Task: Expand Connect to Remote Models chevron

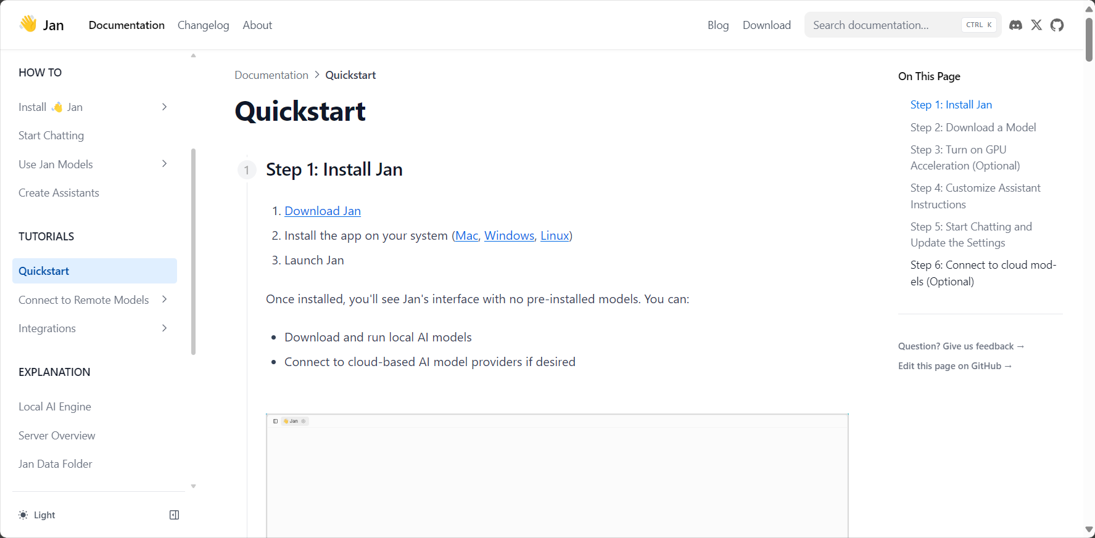Action: click(164, 300)
